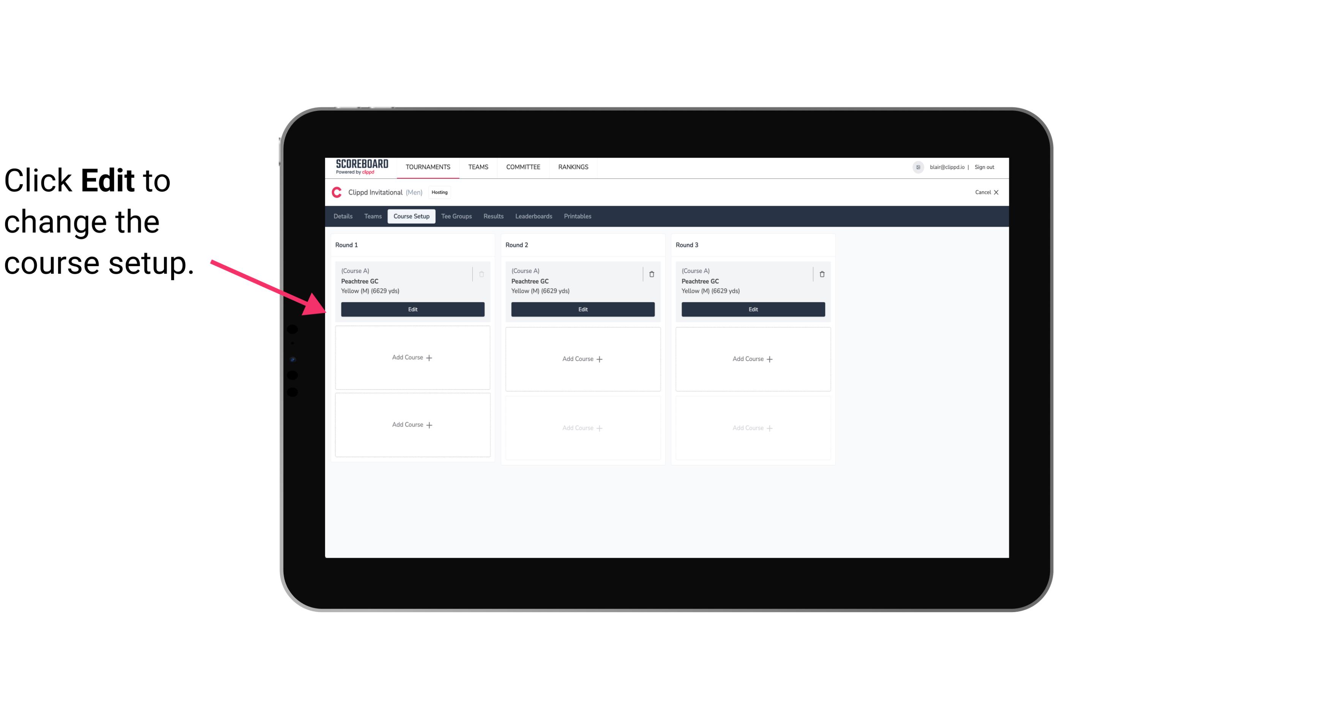Click Add Course in Round 1
The width and height of the screenshot is (1329, 715).
point(412,358)
